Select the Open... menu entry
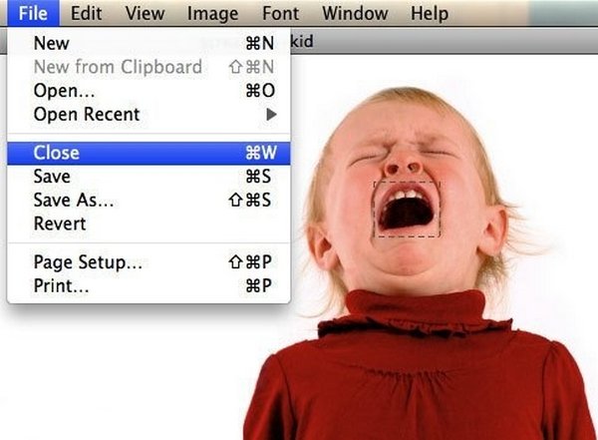598x440 pixels. pyautogui.click(x=149, y=91)
